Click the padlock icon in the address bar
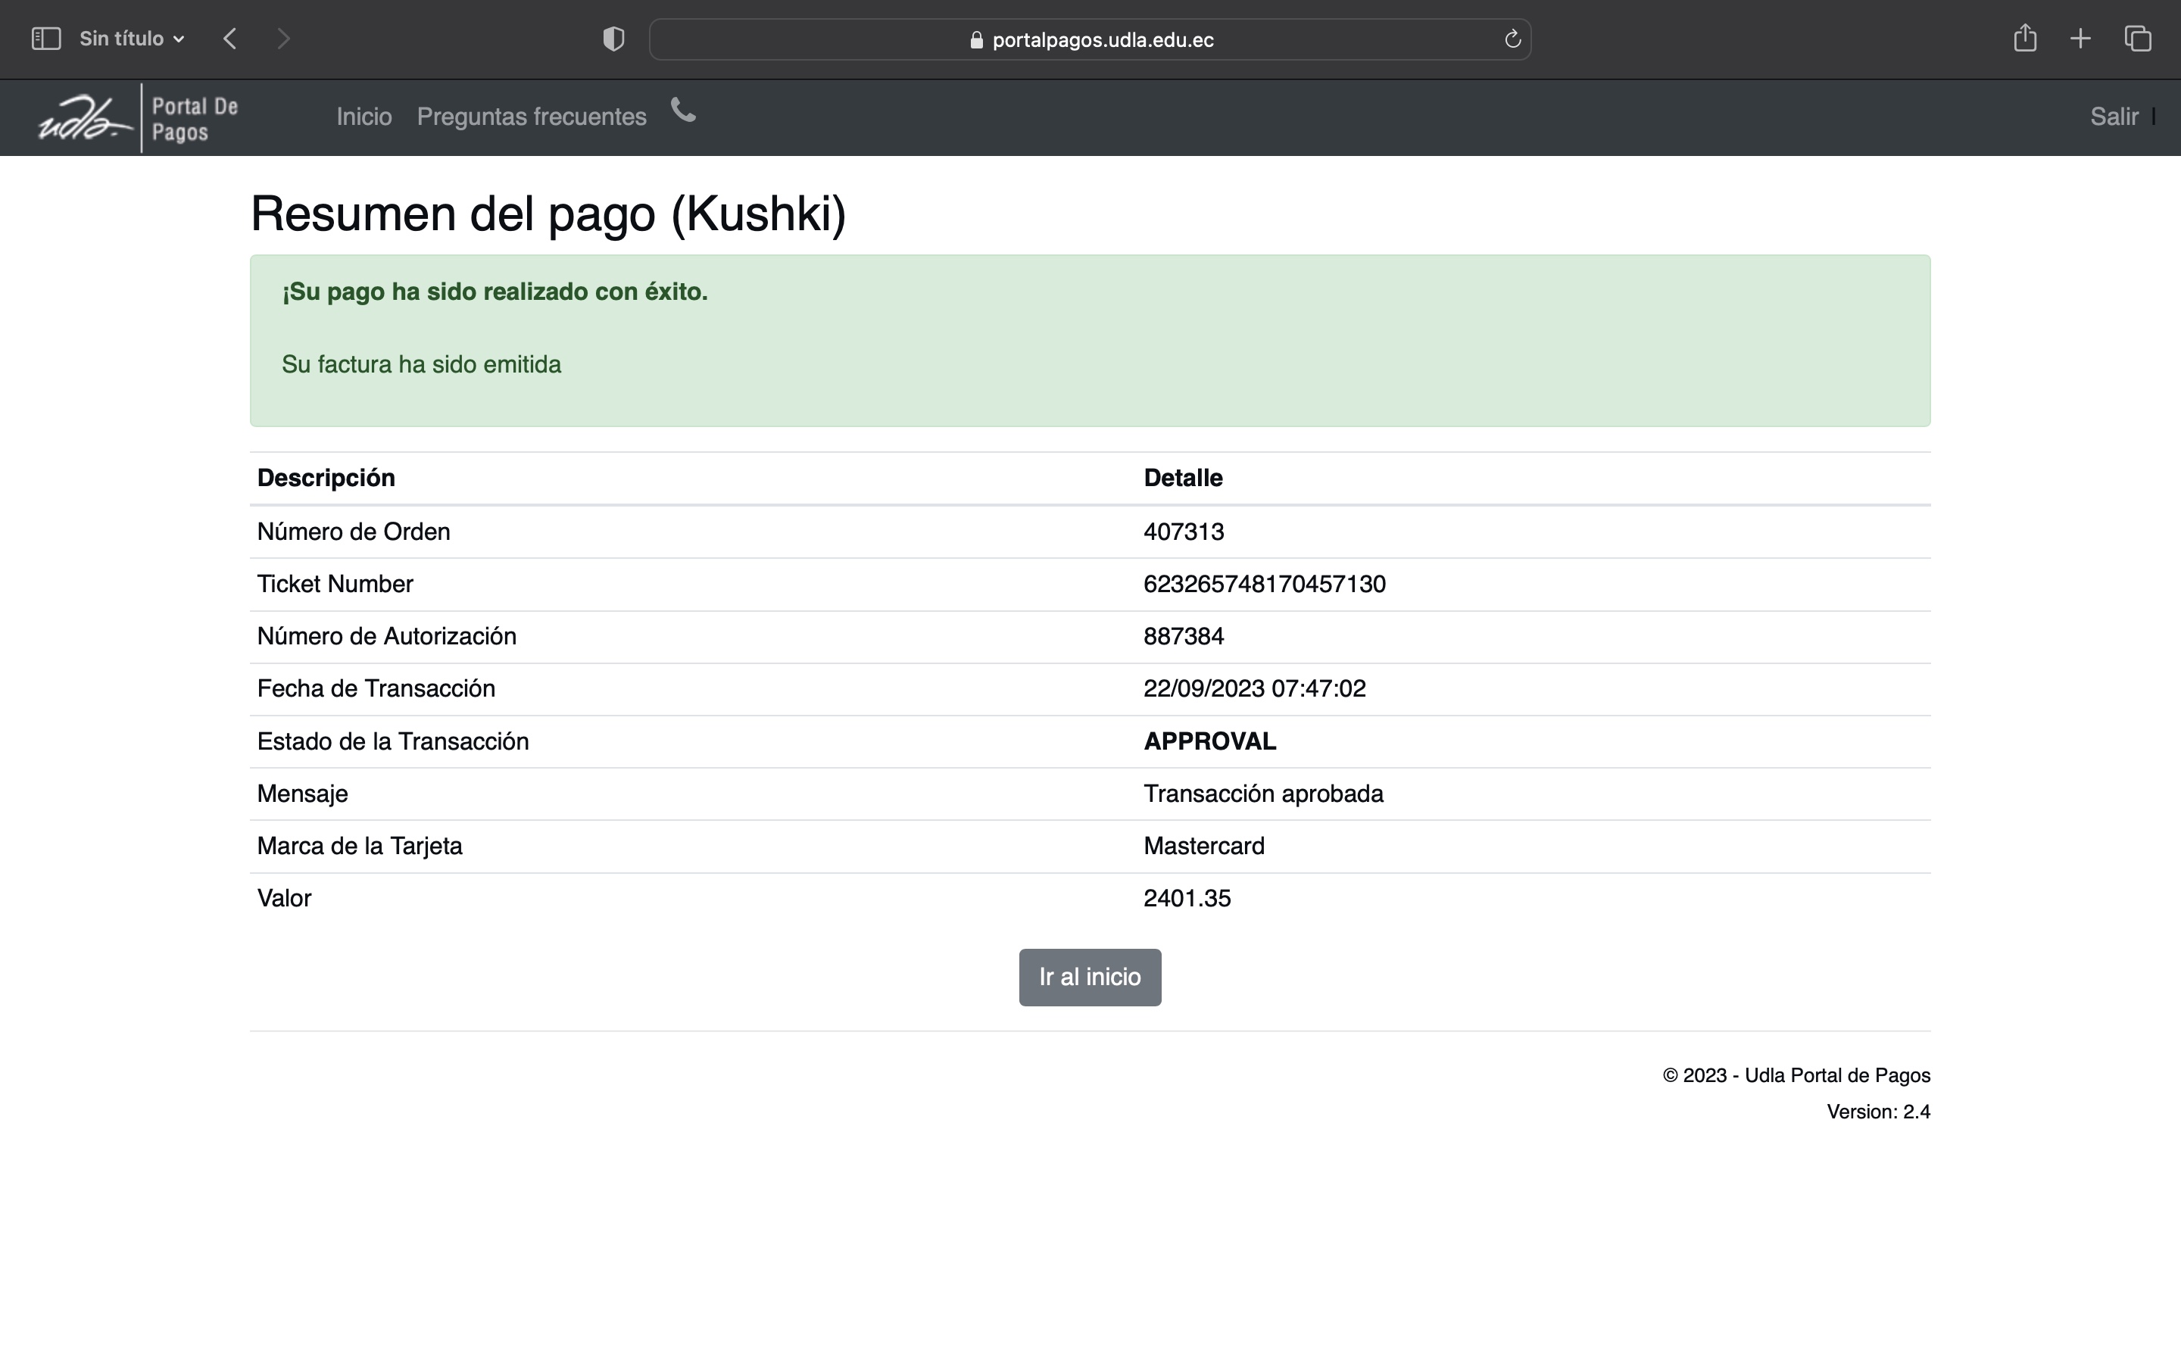Image resolution: width=2181 pixels, height=1363 pixels. click(976, 39)
